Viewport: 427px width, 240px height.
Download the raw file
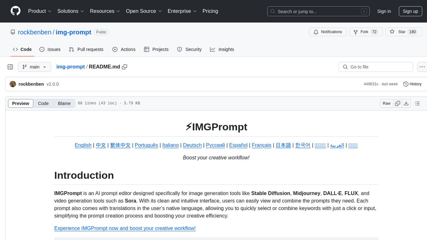pyautogui.click(x=406, y=103)
